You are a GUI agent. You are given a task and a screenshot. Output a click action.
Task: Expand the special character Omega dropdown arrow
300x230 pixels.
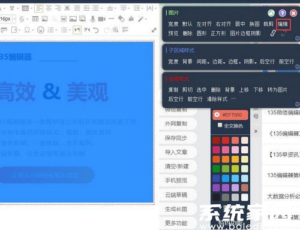click(33, 31)
